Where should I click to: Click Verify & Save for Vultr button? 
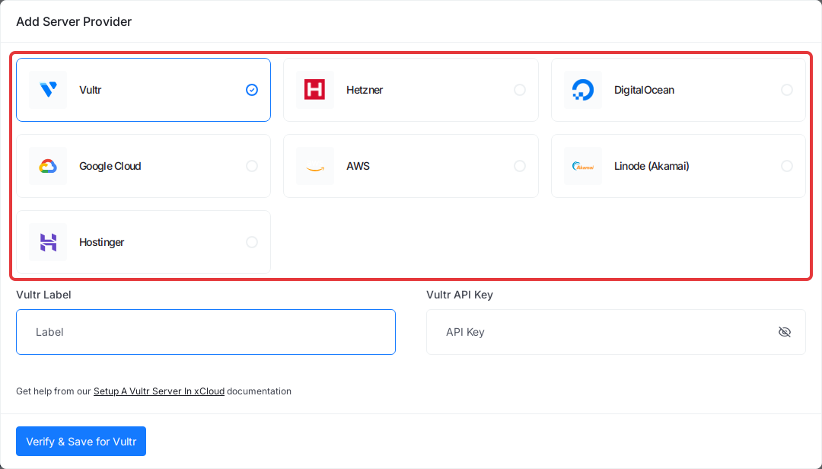tap(81, 441)
